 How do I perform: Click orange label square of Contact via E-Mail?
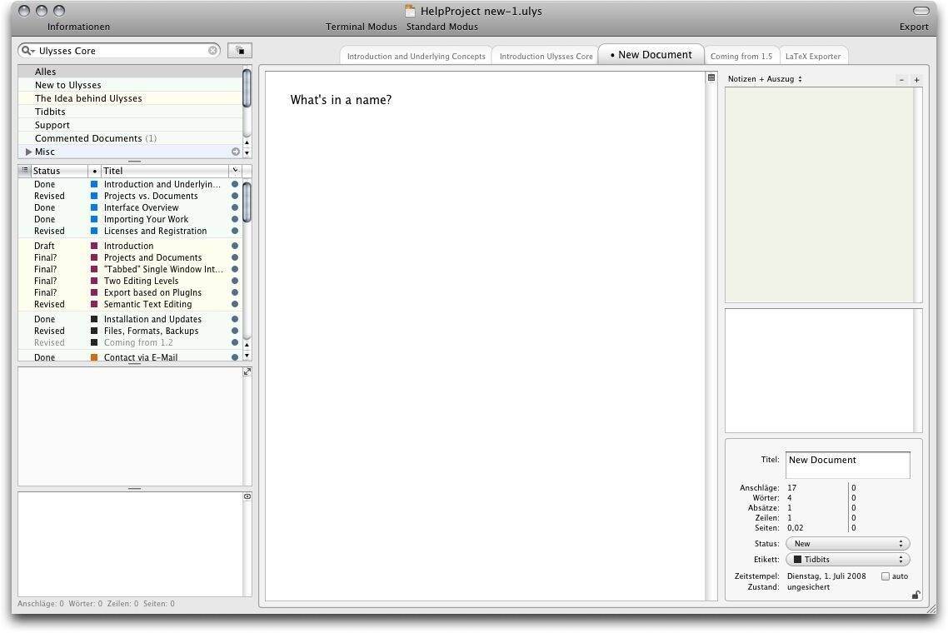tap(93, 357)
